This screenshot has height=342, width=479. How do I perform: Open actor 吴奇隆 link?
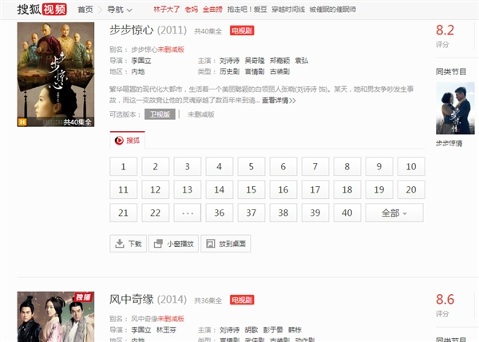pos(255,61)
